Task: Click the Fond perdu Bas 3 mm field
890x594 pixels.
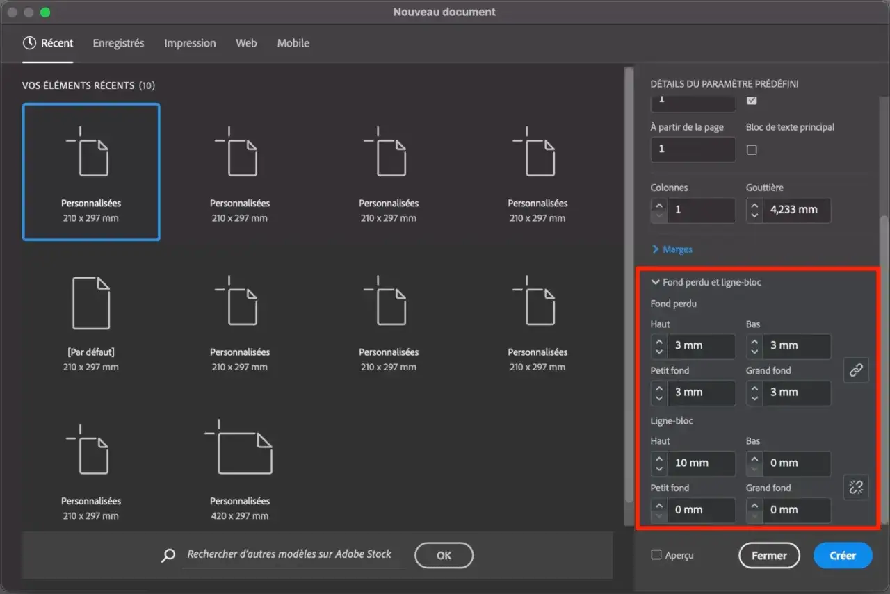Action: (796, 346)
